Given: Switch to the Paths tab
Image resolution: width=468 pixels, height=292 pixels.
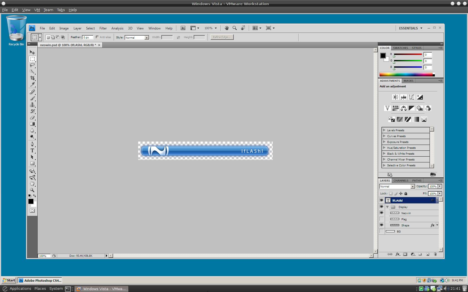Looking at the screenshot, I should [417, 180].
